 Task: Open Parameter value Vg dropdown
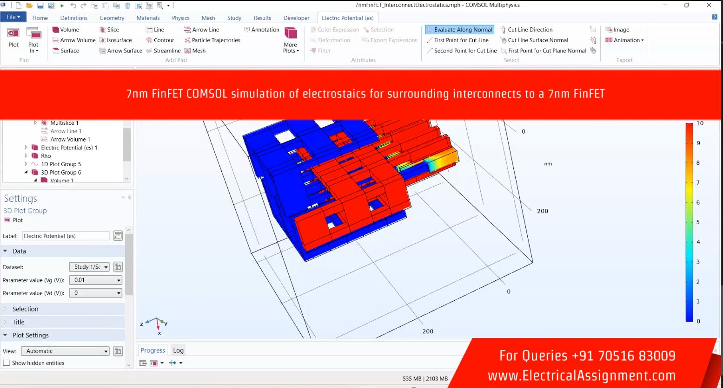[96, 280]
